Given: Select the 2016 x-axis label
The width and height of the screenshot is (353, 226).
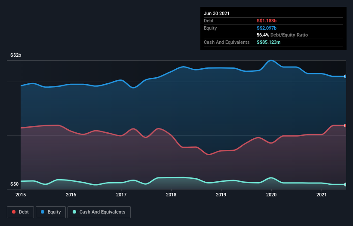Looking at the screenshot, I should click(71, 195).
